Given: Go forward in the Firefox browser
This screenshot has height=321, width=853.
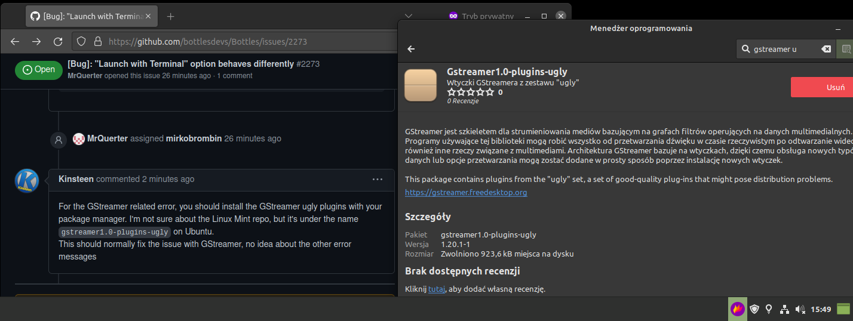Looking at the screenshot, I should click(x=36, y=42).
